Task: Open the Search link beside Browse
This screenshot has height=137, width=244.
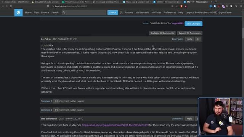Action: 55,13
